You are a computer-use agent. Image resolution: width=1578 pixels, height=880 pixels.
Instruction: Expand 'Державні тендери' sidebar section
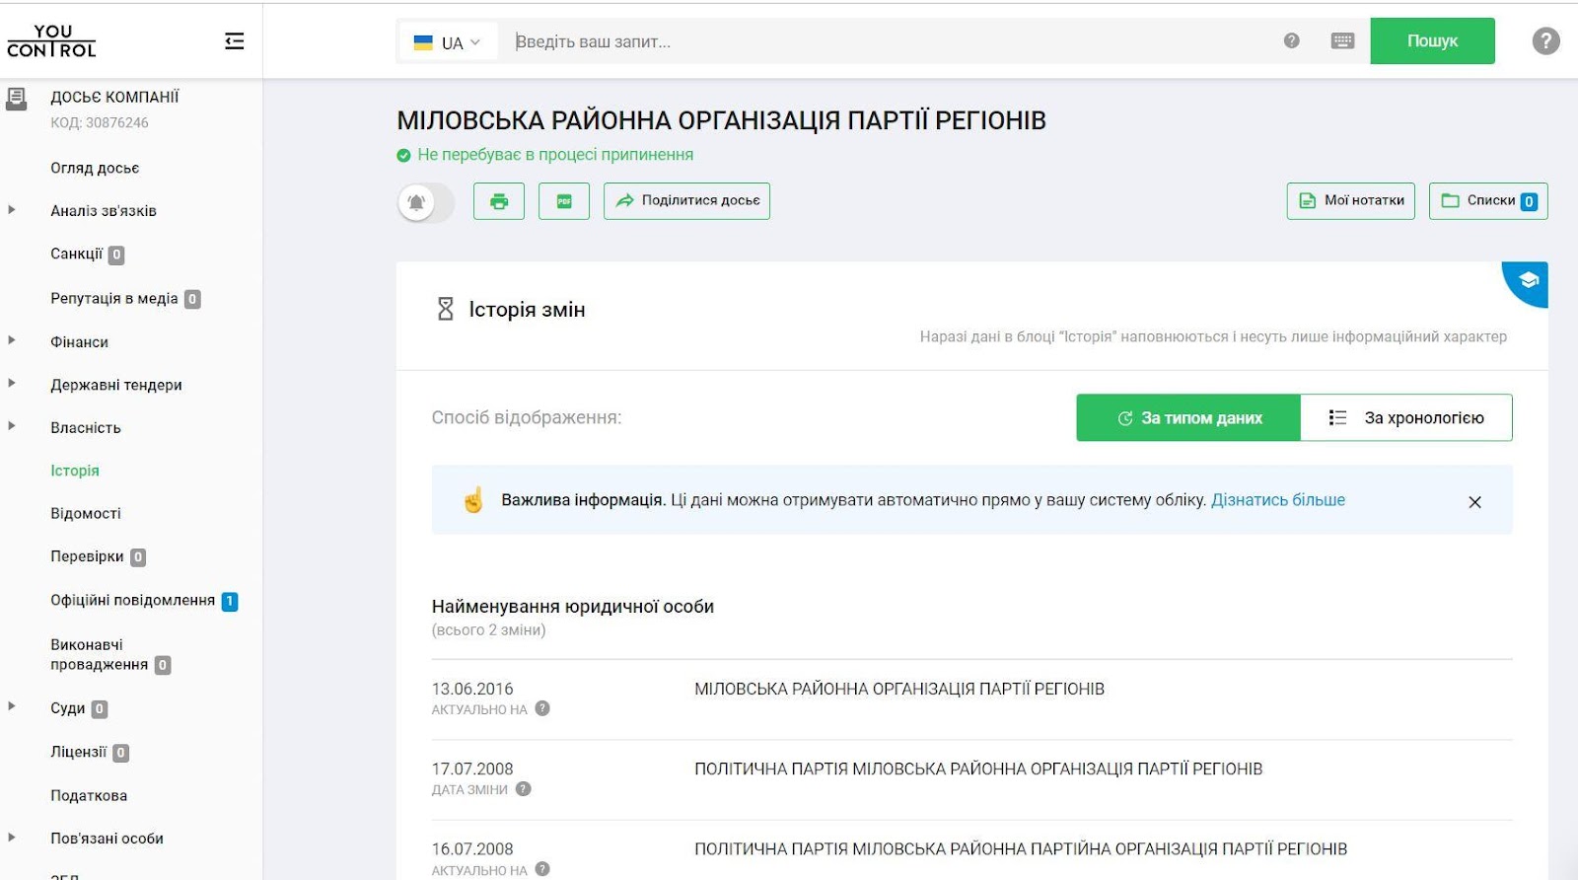point(116,385)
